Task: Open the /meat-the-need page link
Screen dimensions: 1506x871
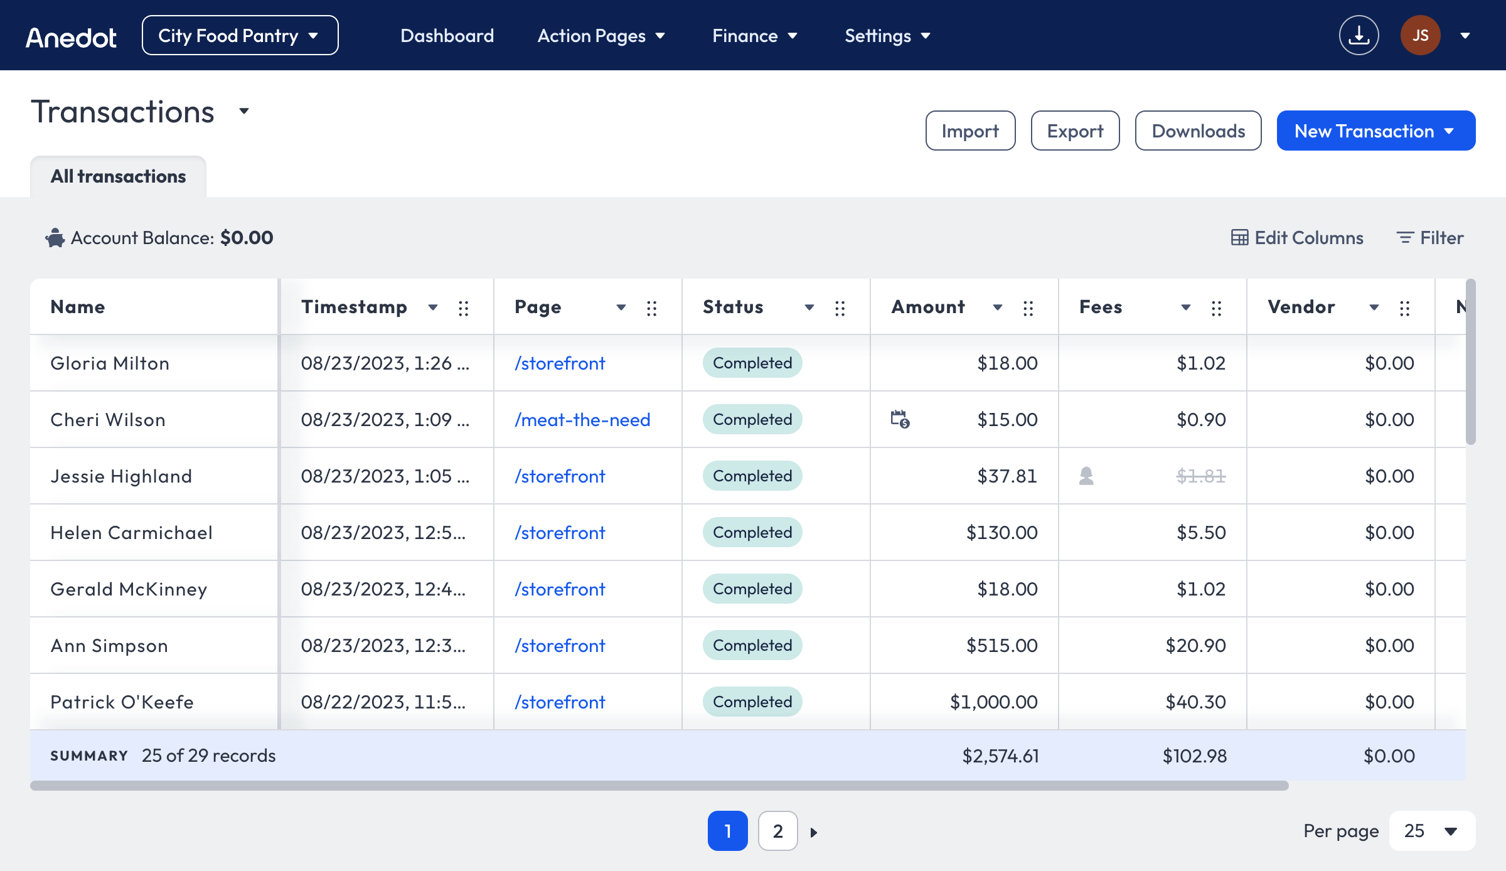Action: point(582,420)
